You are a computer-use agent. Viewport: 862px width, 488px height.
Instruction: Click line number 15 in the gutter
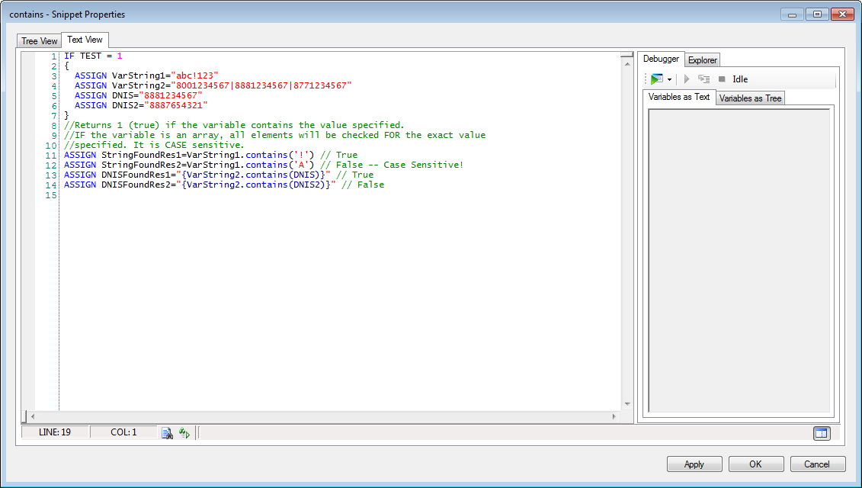pyautogui.click(x=51, y=195)
